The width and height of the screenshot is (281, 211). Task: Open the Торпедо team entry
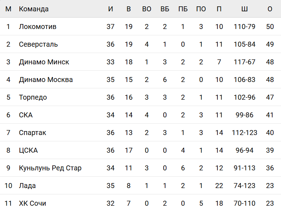[x=33, y=97]
